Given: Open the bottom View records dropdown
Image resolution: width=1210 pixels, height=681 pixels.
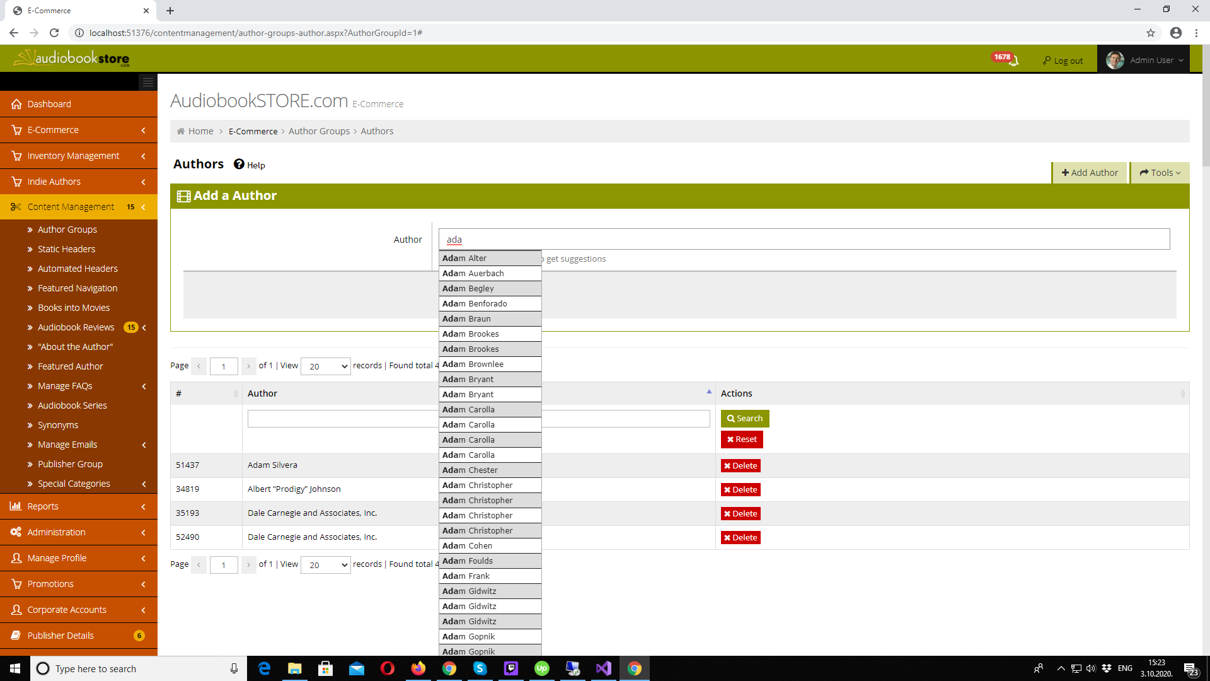Looking at the screenshot, I should (x=326, y=565).
